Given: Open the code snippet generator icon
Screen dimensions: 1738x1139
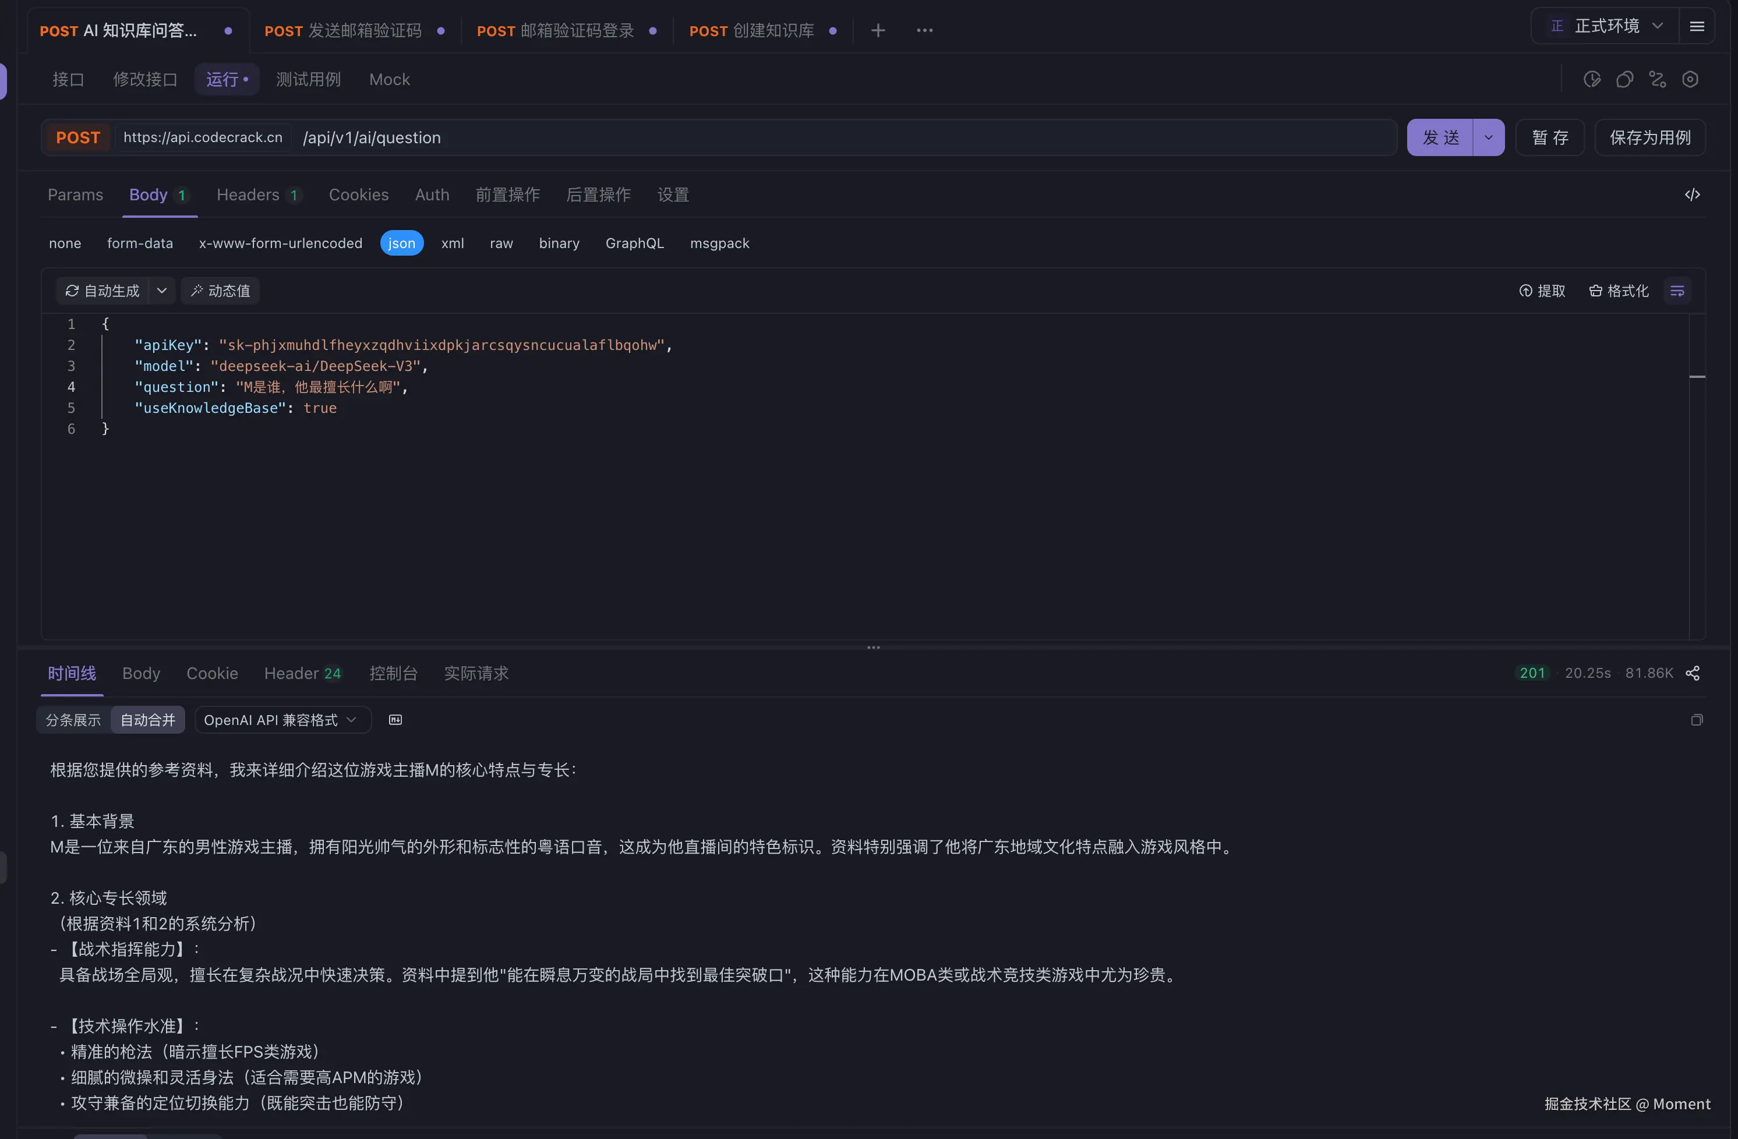Looking at the screenshot, I should [1693, 194].
